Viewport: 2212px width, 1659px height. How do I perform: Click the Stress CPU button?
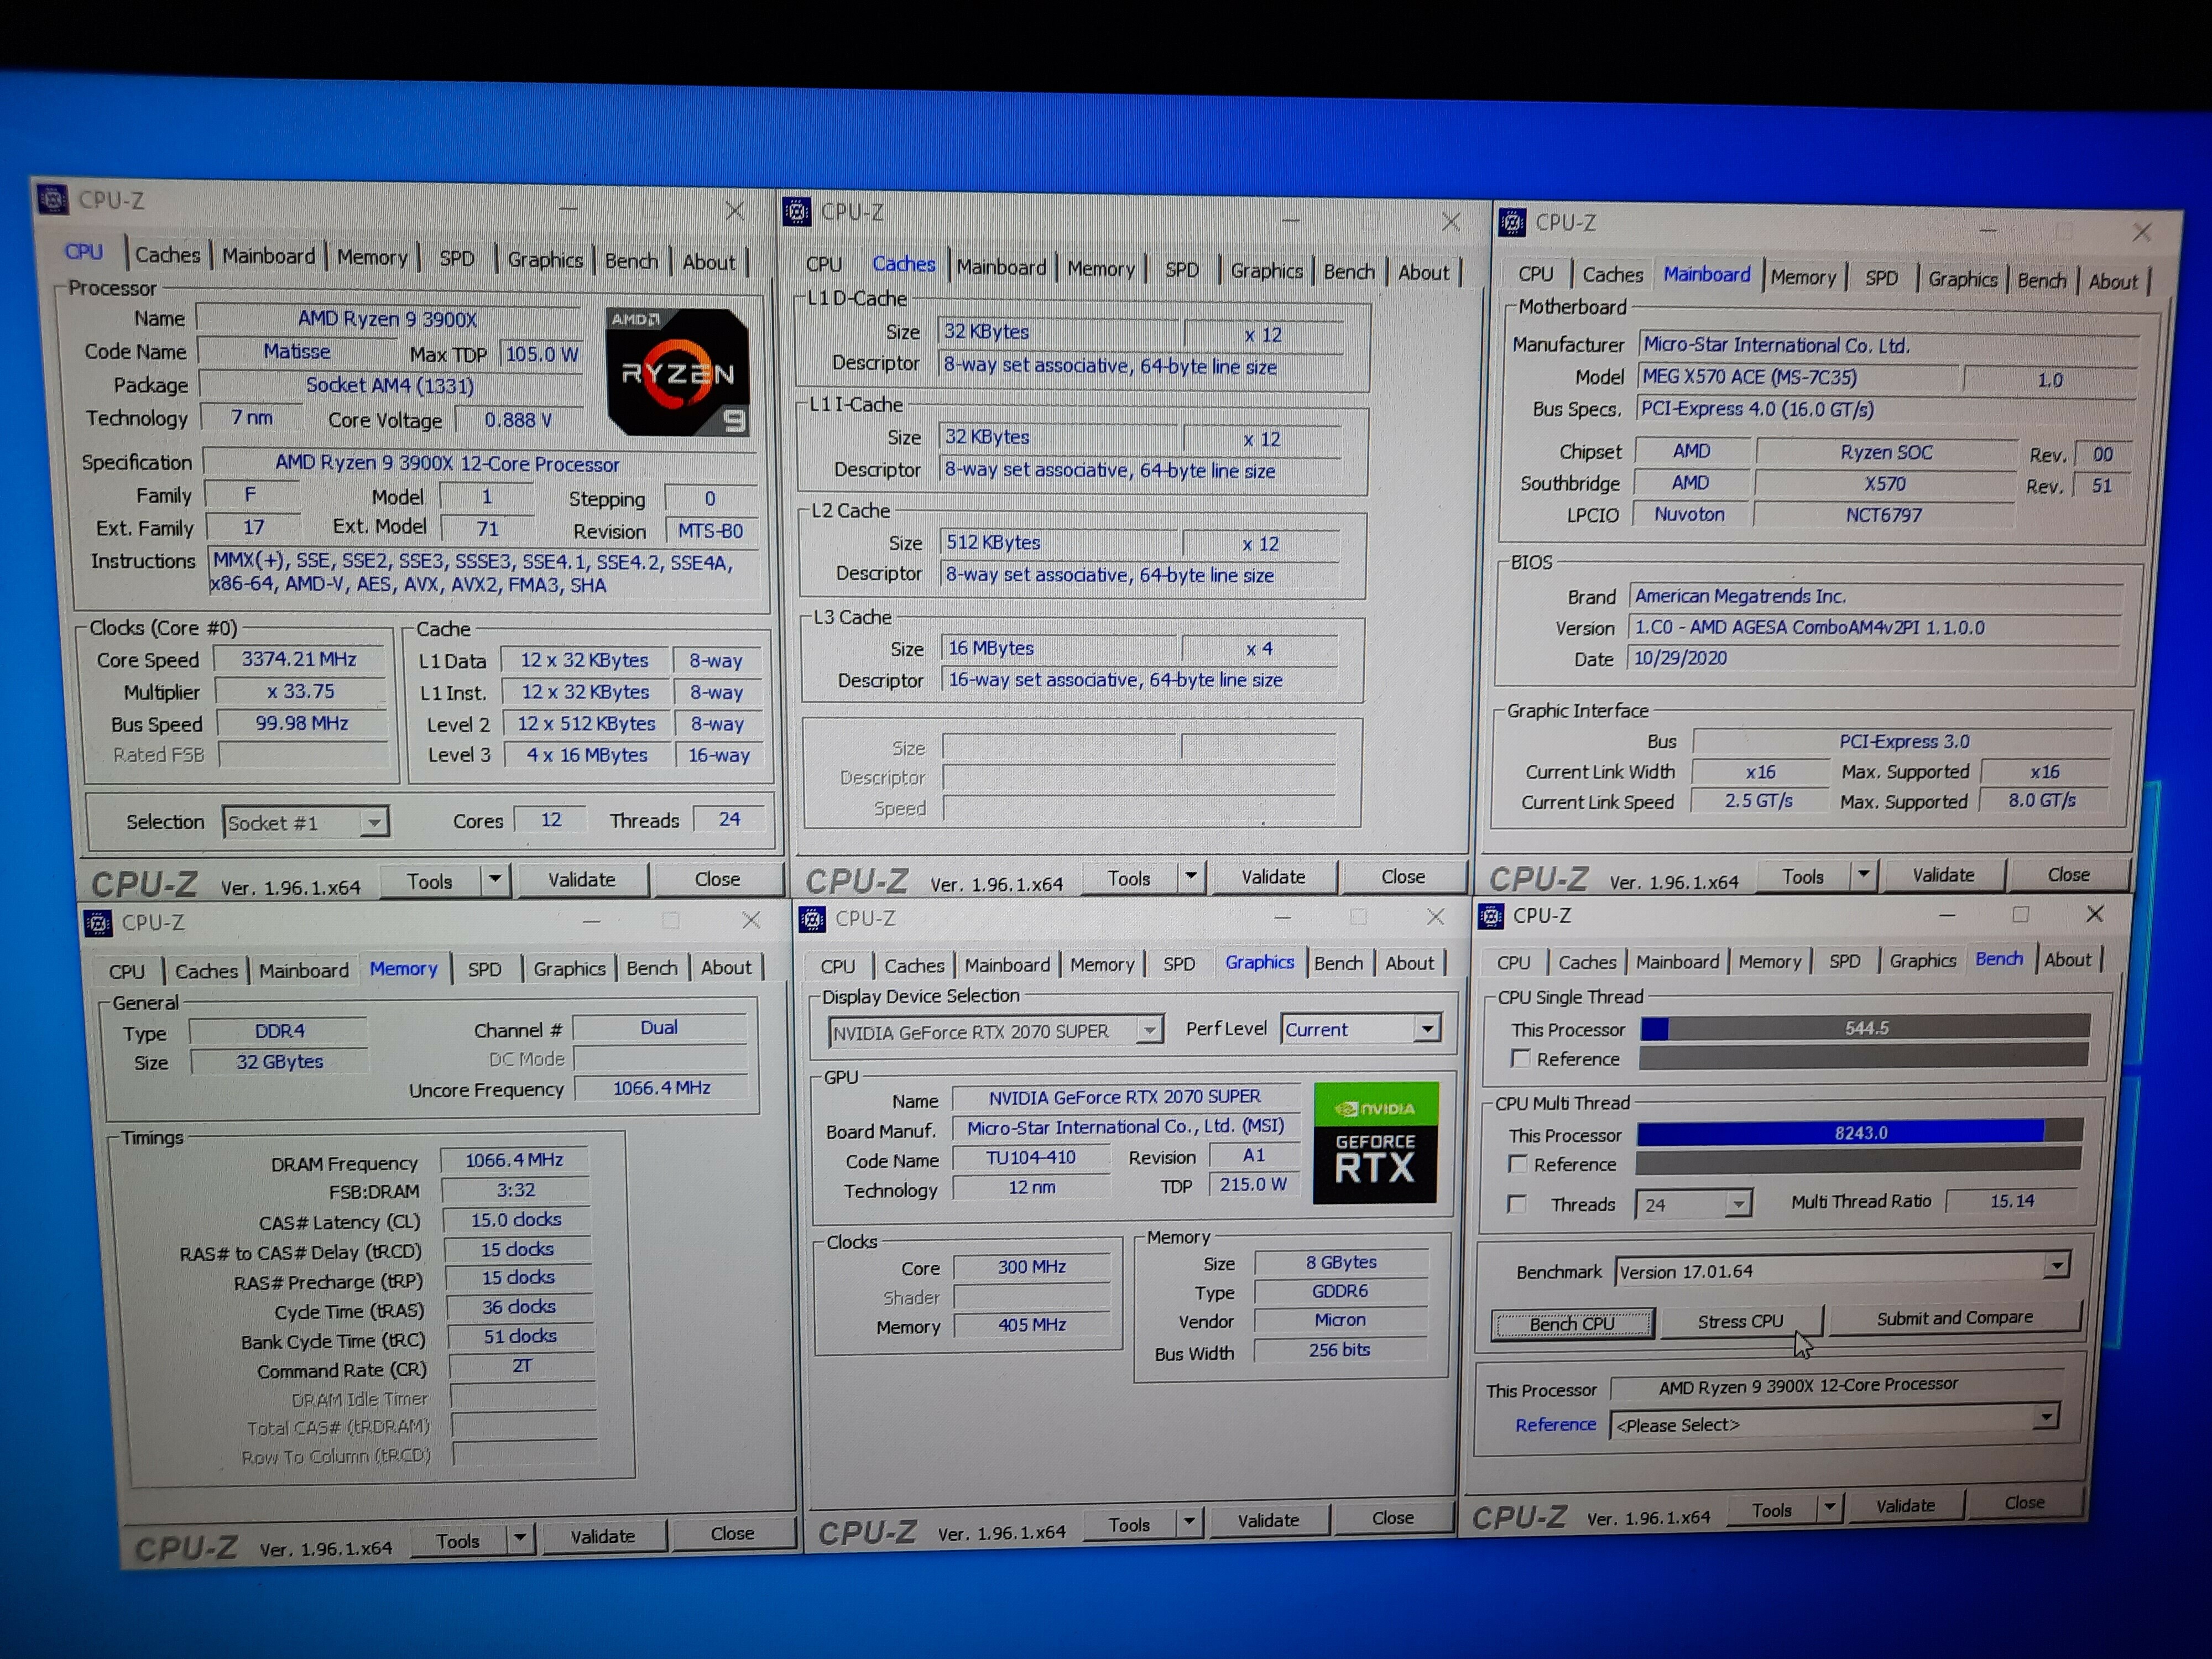[1740, 1322]
